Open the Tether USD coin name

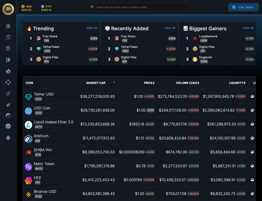[43, 94]
